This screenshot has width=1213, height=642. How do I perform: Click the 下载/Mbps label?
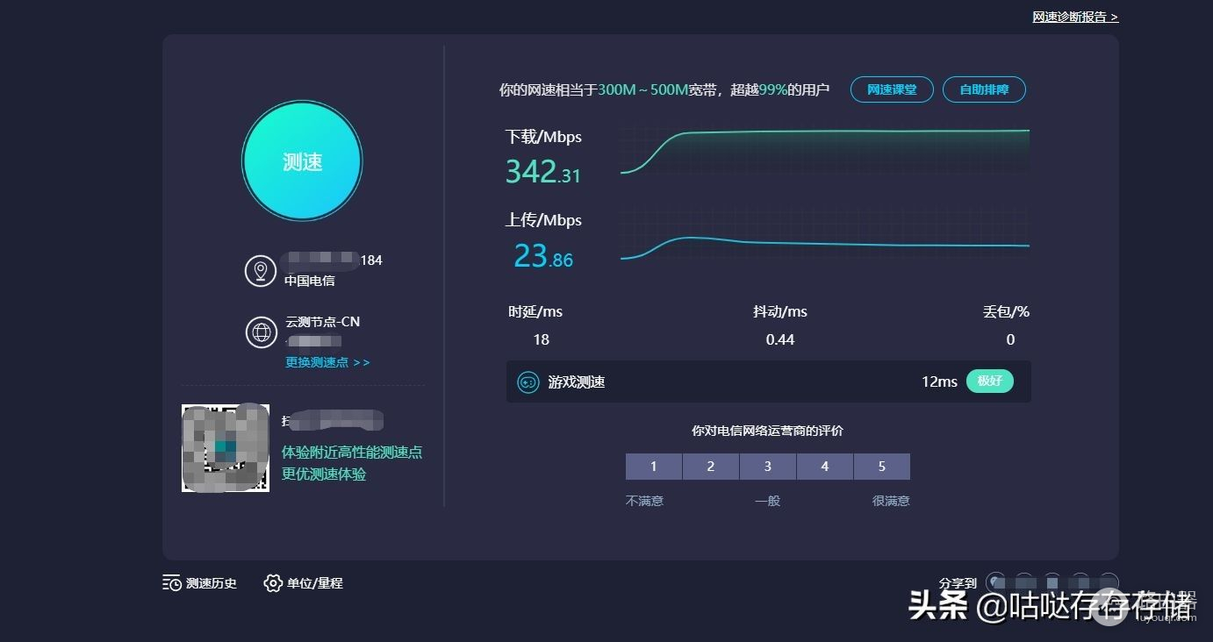543,137
